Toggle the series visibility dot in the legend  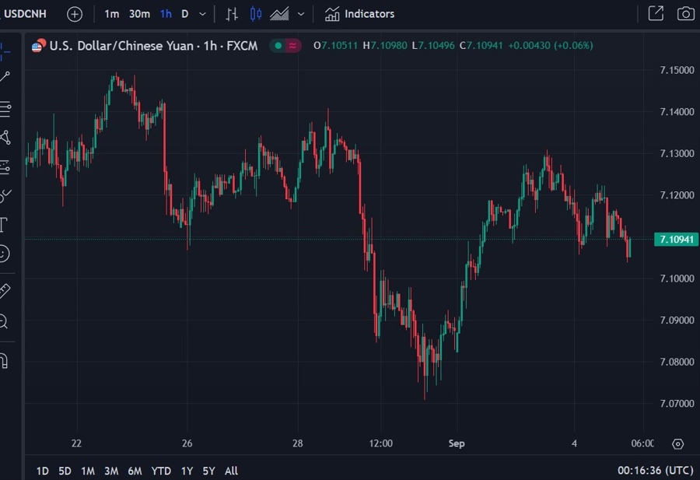tap(278, 46)
